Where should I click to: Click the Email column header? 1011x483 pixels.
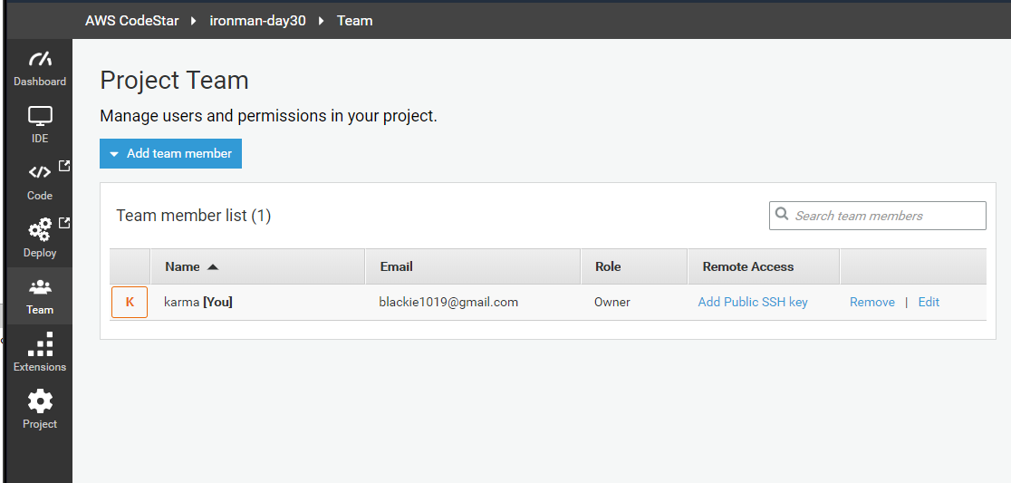click(396, 266)
